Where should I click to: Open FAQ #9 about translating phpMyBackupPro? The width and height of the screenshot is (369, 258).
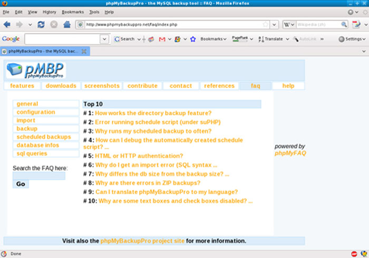(x=167, y=192)
